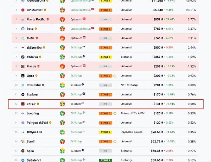Click the green Stage 2 badge for DeGate V1
The width and height of the screenshot is (211, 162).
pos(105,160)
